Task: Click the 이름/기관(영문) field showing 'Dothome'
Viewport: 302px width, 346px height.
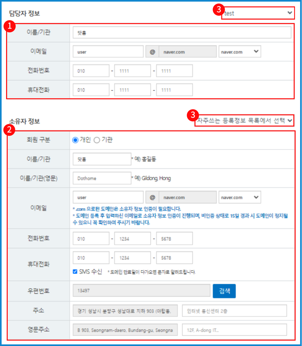Action: [x=102, y=178]
